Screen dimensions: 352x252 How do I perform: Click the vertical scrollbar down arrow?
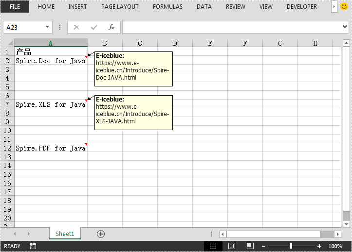[x=346, y=224]
